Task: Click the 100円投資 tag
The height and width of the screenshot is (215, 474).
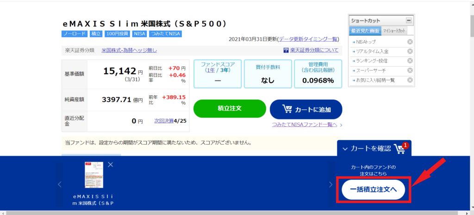Action: (x=117, y=34)
